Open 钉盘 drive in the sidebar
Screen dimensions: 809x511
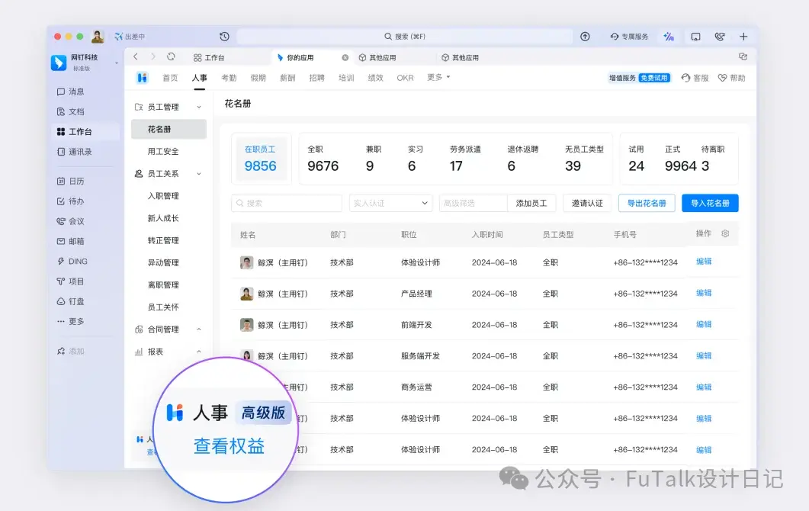tap(71, 301)
